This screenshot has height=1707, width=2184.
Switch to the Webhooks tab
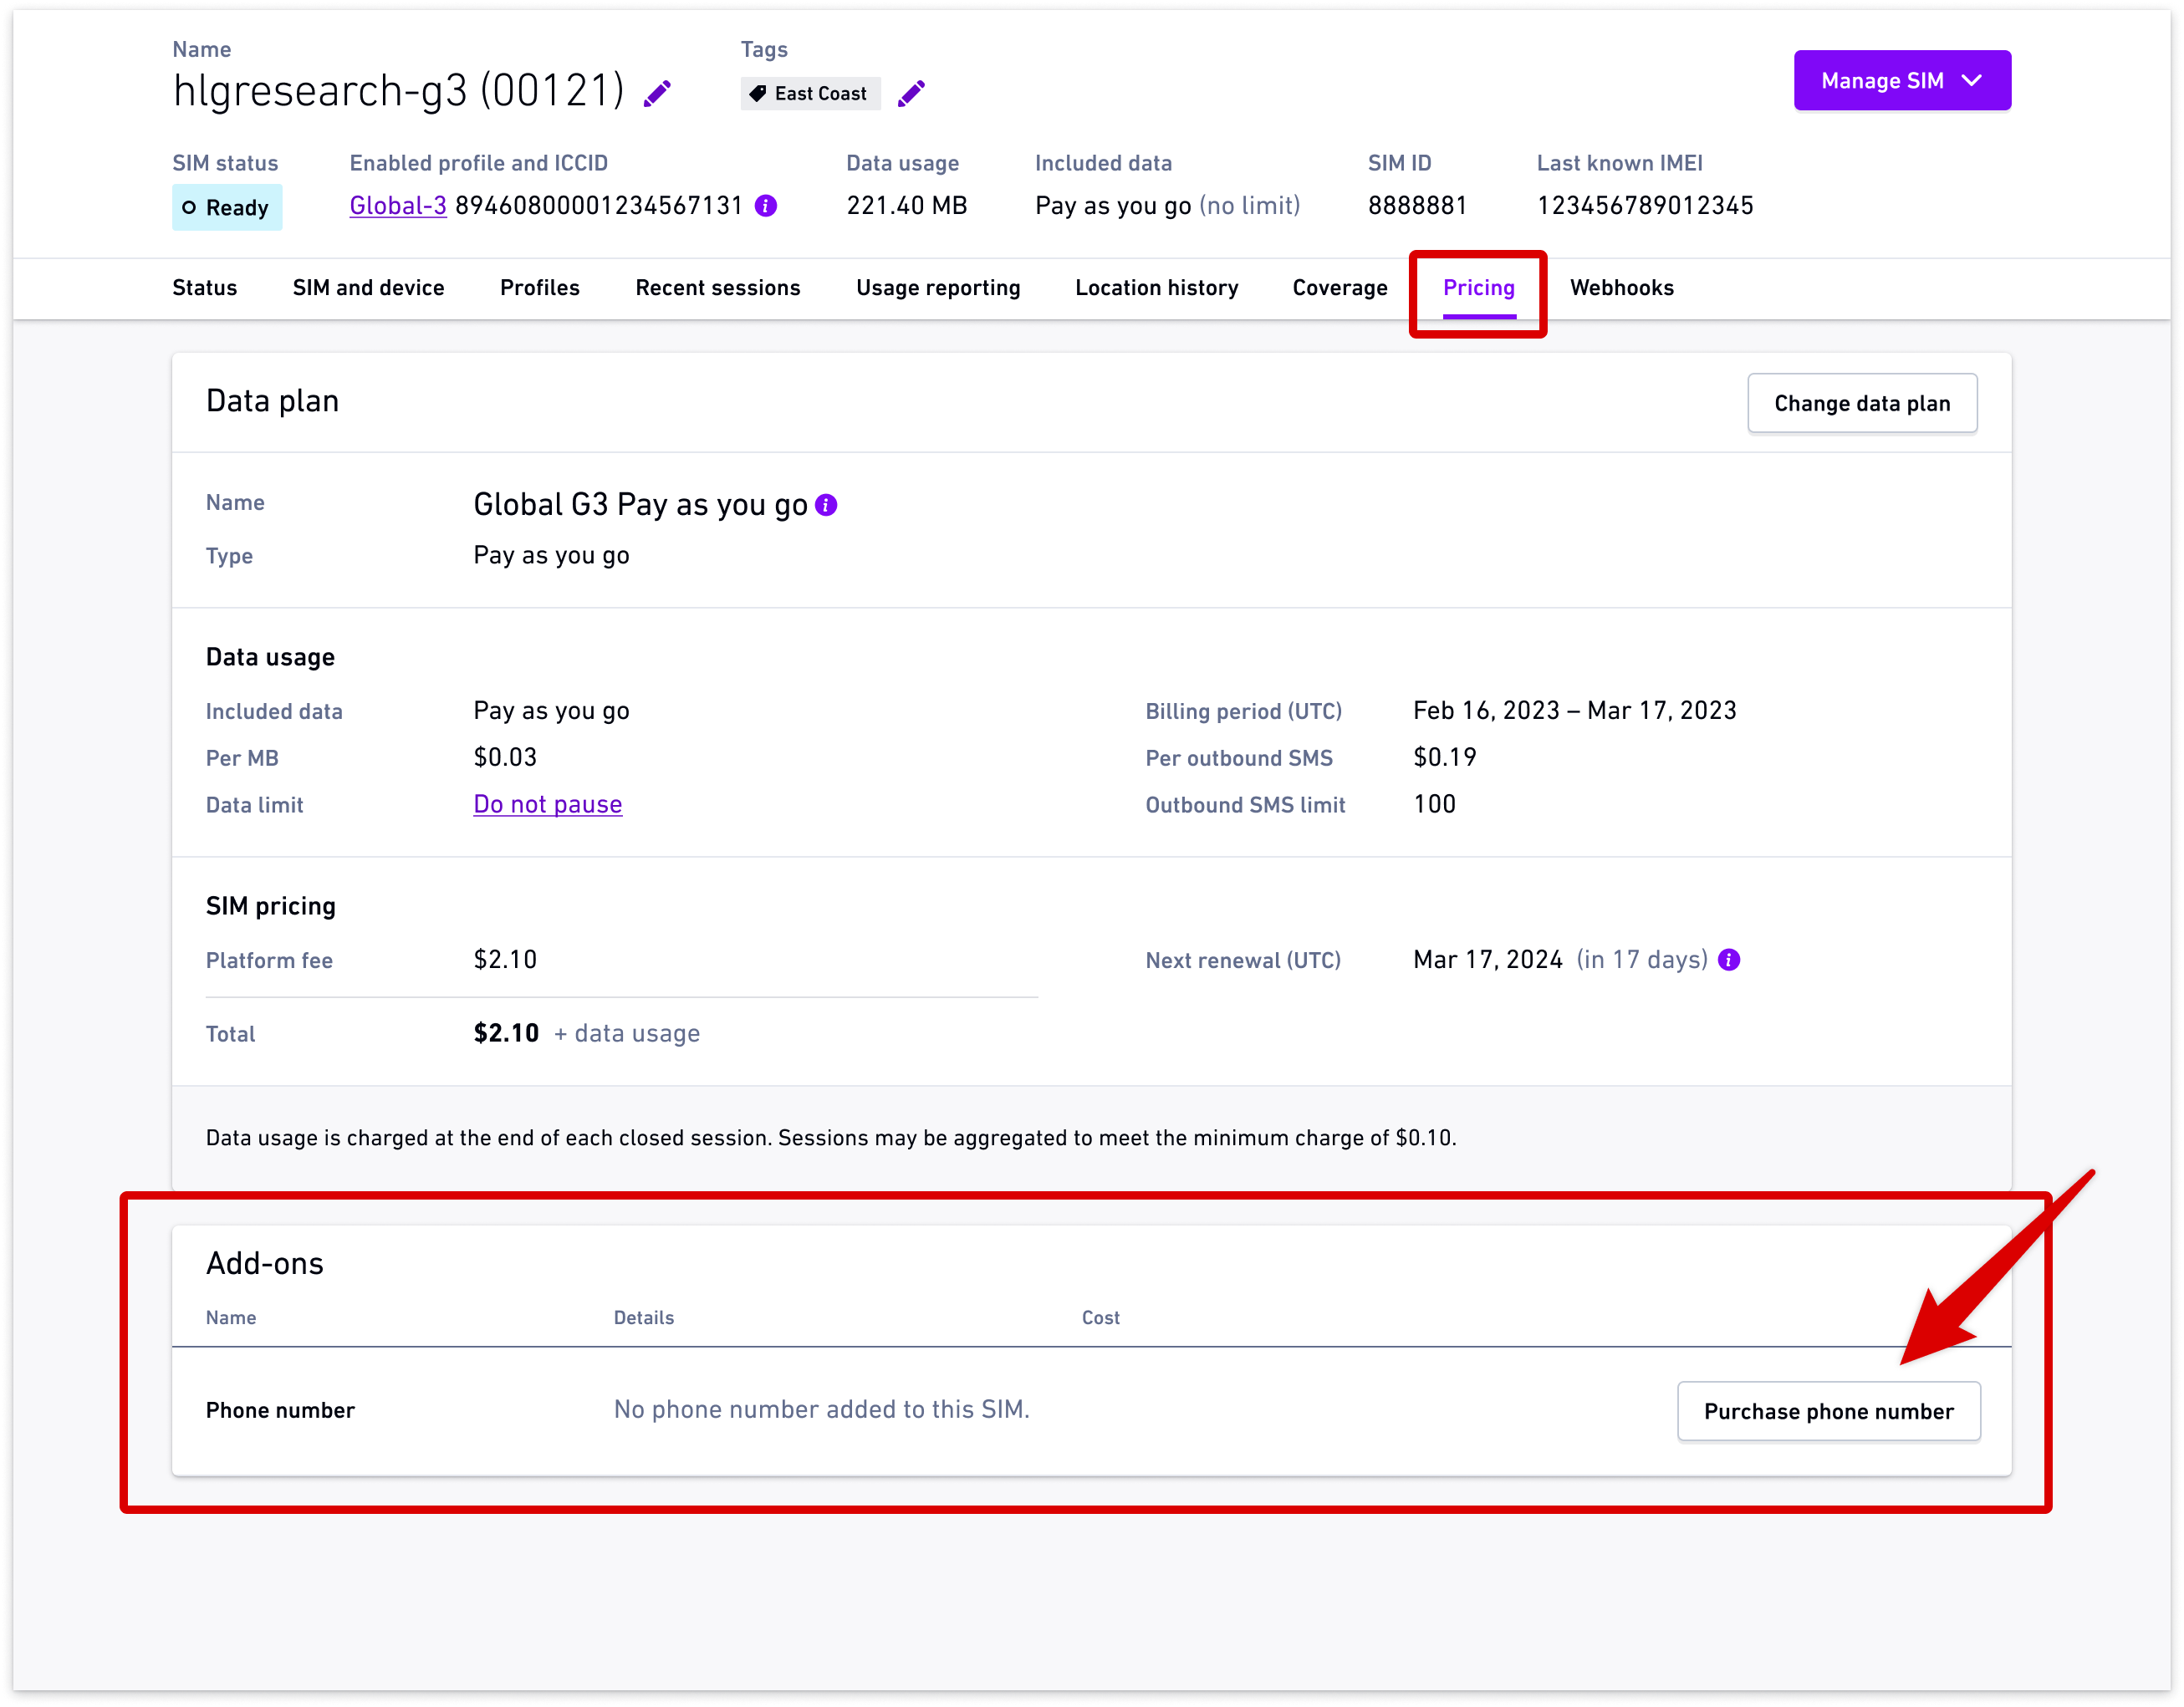pyautogui.click(x=1621, y=288)
